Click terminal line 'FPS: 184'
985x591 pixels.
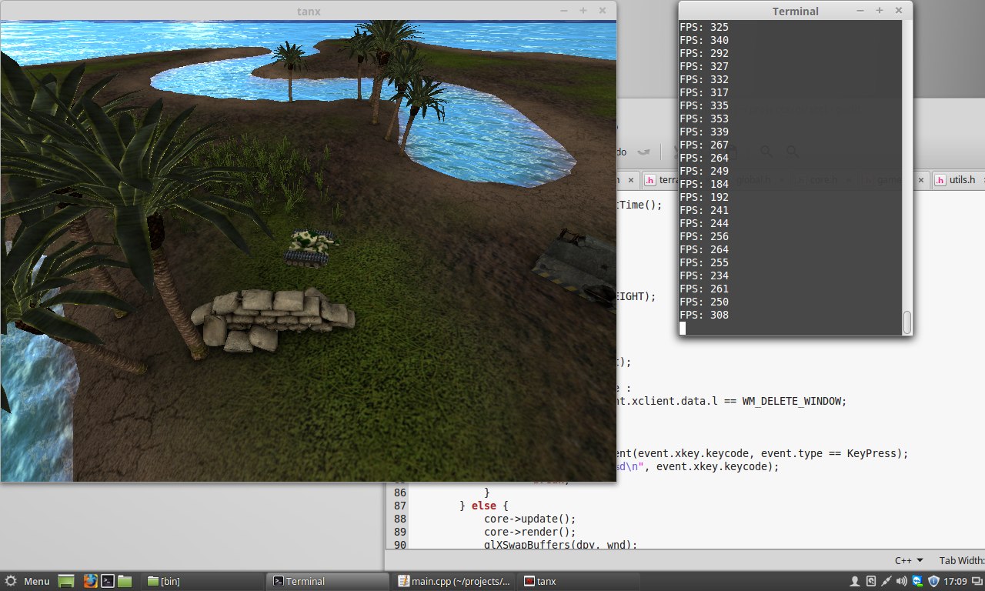pyautogui.click(x=704, y=184)
